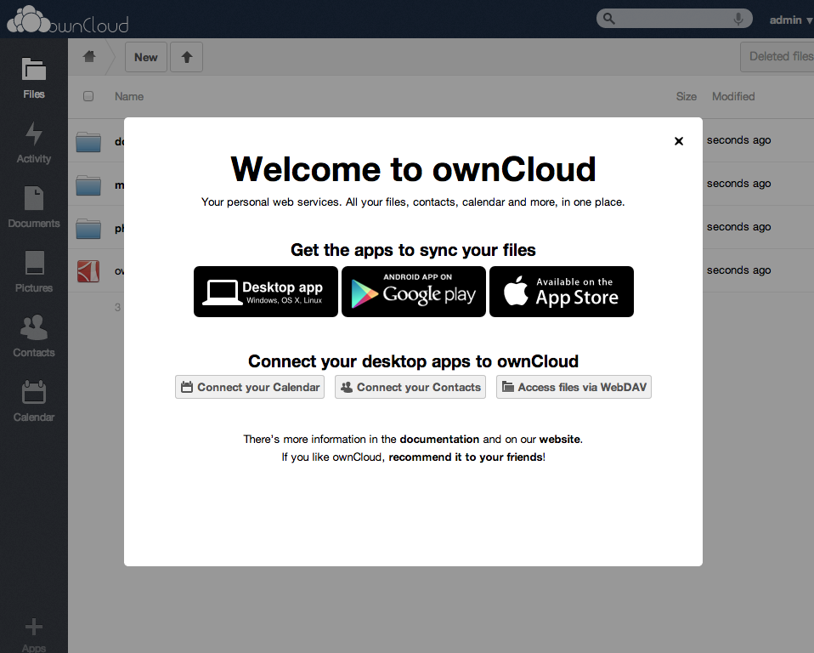Open Android app on Google Play
Viewport: 814px width, 653px height.
click(414, 292)
